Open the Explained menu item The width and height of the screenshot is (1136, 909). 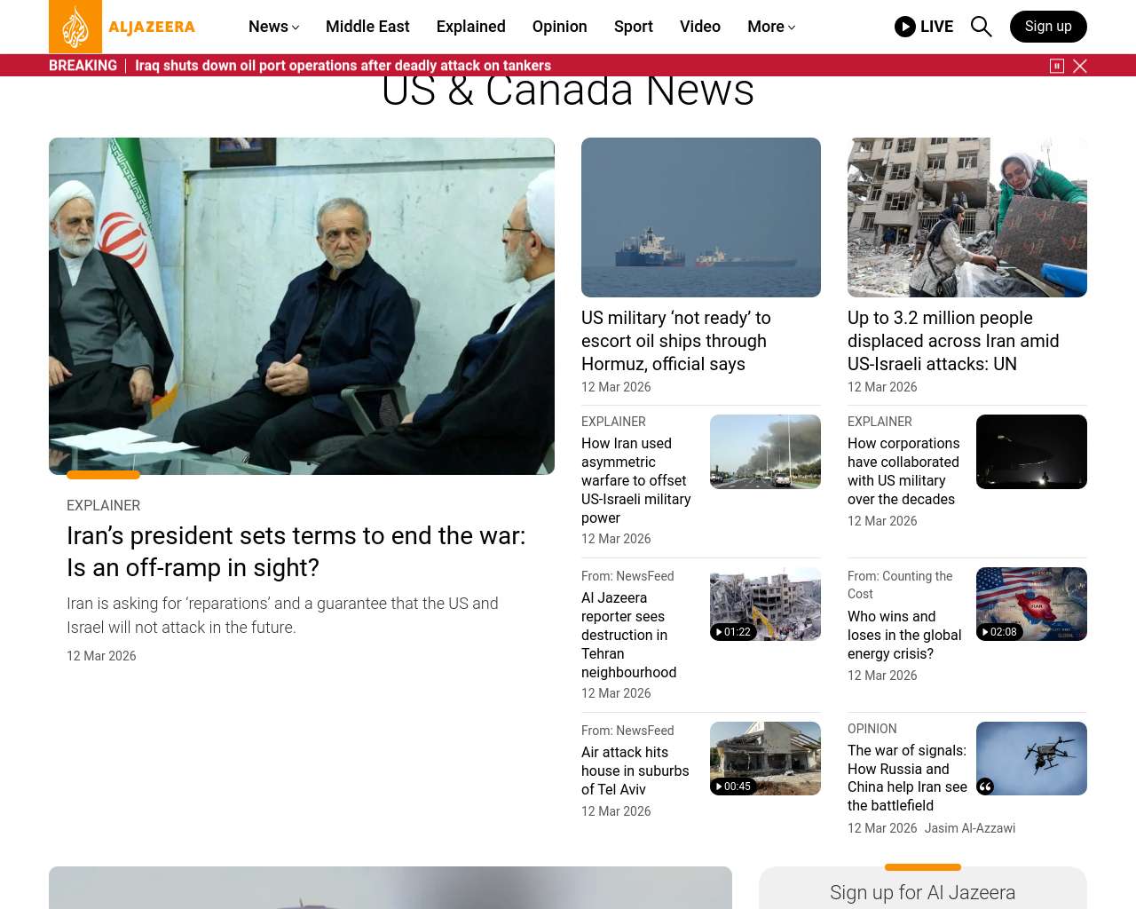pos(471,27)
